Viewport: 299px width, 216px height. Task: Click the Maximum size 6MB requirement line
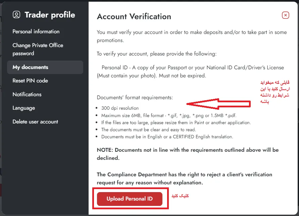[171, 115]
